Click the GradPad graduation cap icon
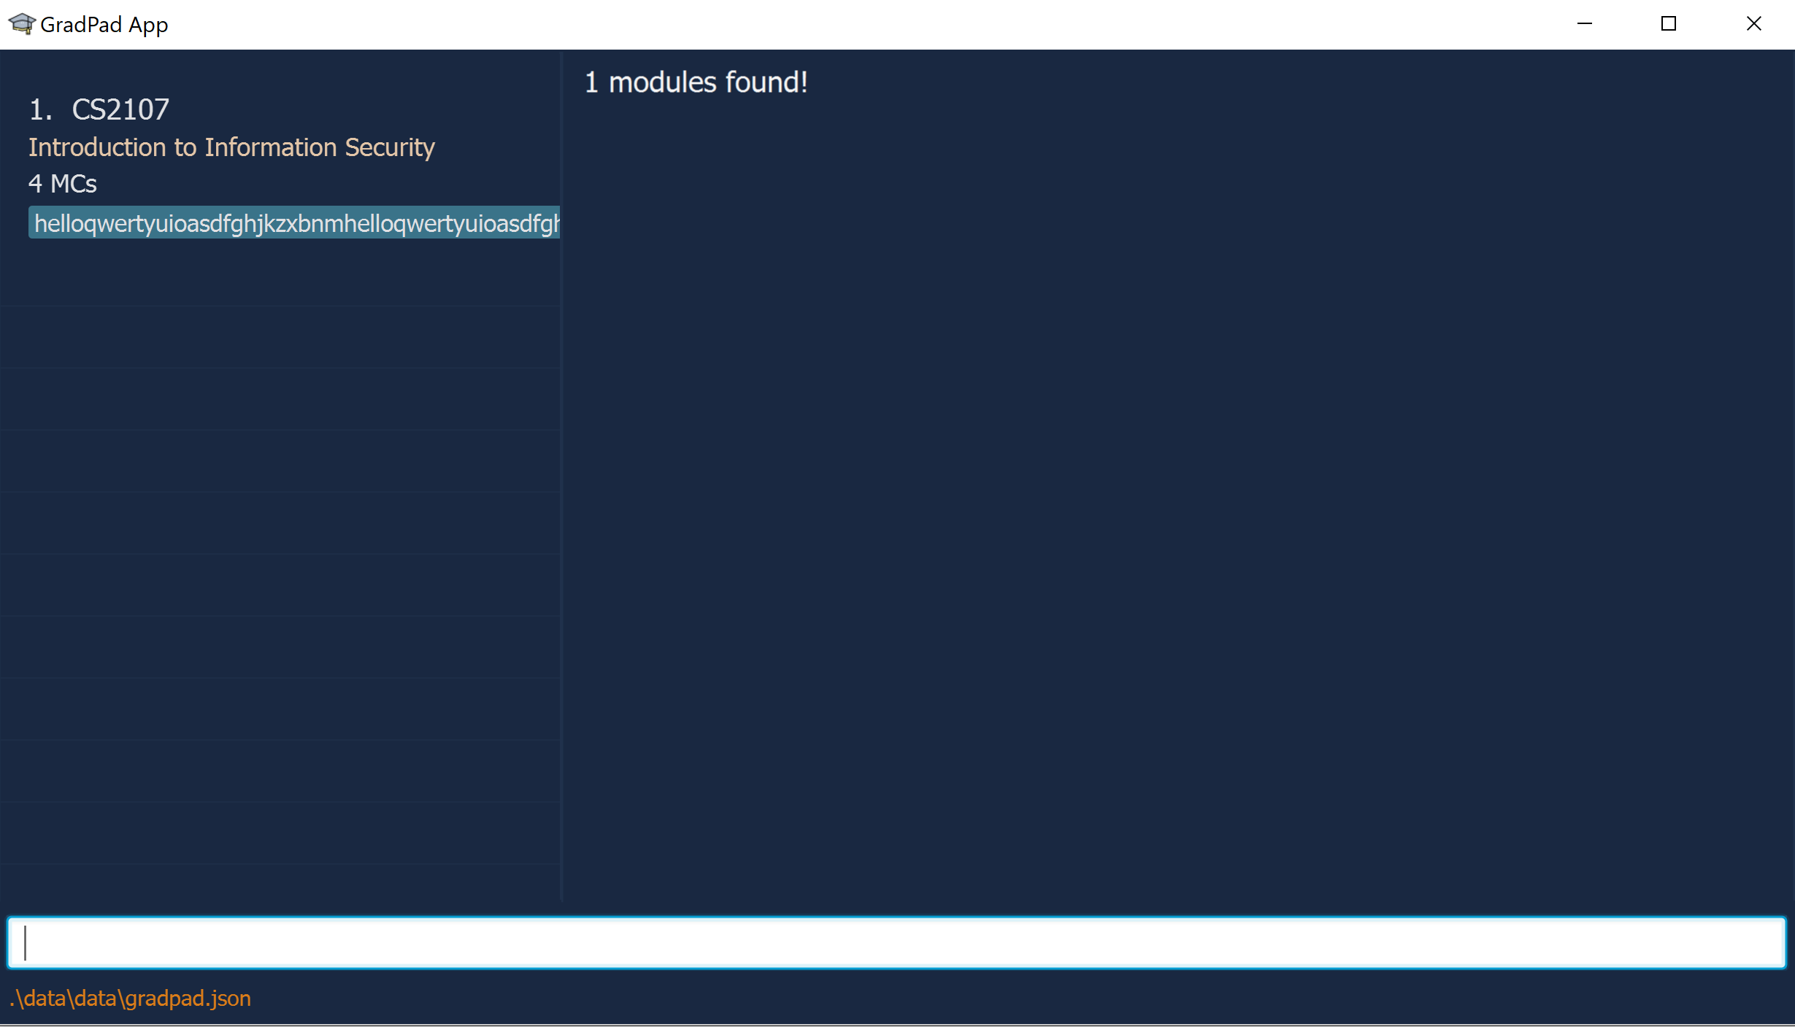 click(x=22, y=24)
